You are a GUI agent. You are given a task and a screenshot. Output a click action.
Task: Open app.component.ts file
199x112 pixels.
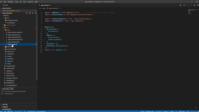(x=14, y=42)
